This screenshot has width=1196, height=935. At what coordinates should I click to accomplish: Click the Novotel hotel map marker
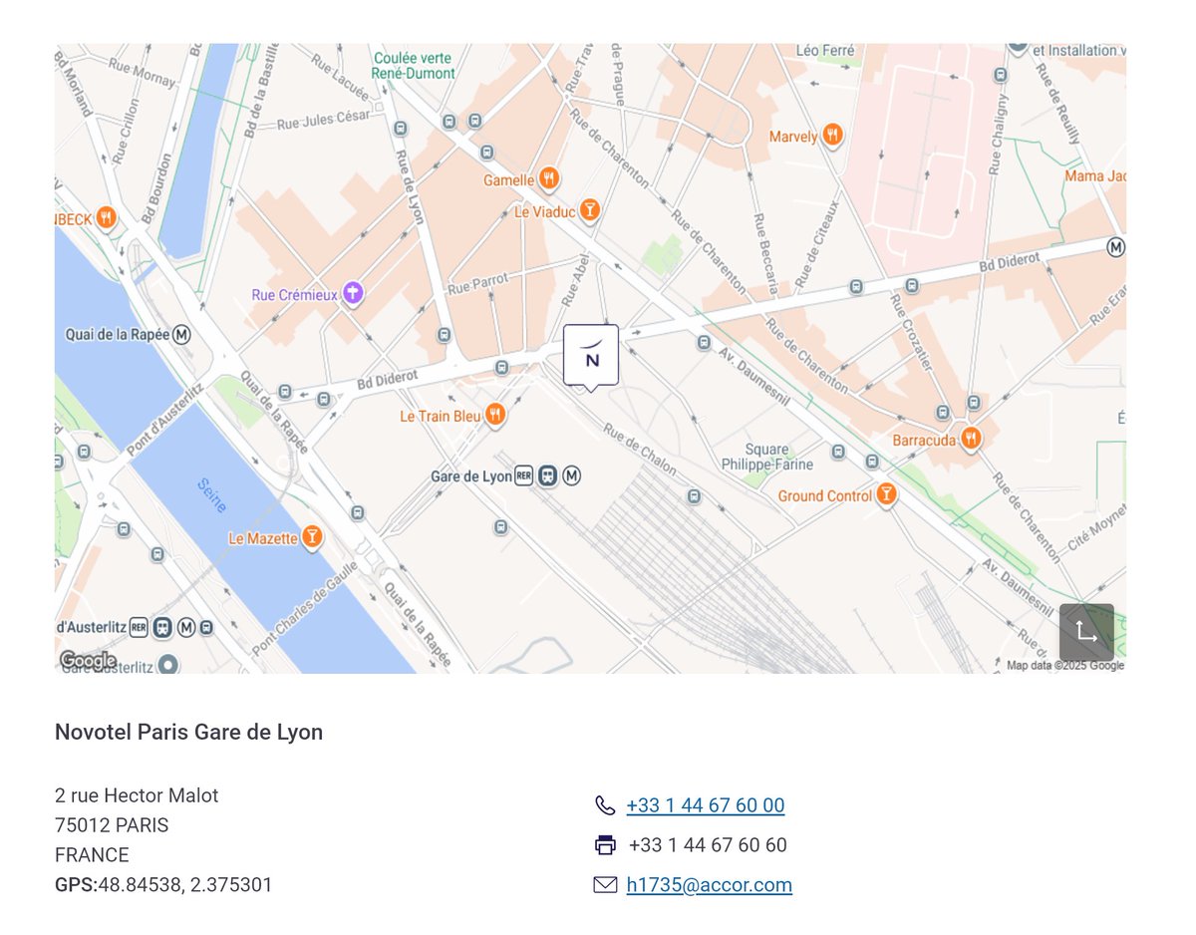(591, 357)
